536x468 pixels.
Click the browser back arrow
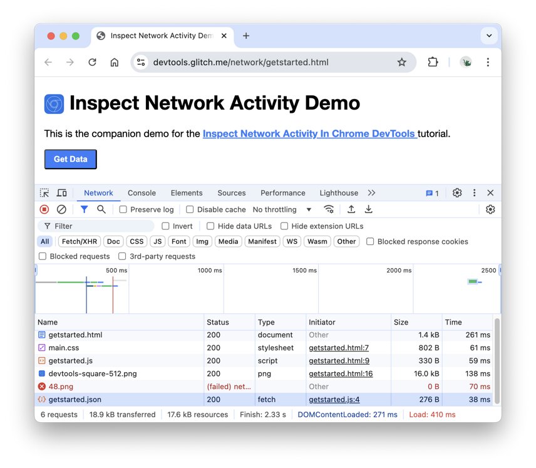click(48, 62)
